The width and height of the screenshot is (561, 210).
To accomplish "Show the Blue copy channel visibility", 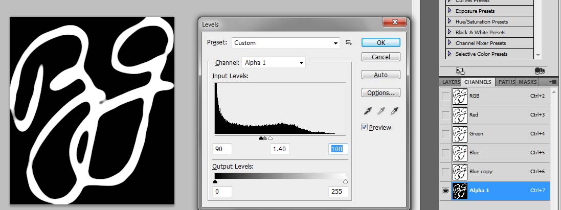I will click(445, 172).
